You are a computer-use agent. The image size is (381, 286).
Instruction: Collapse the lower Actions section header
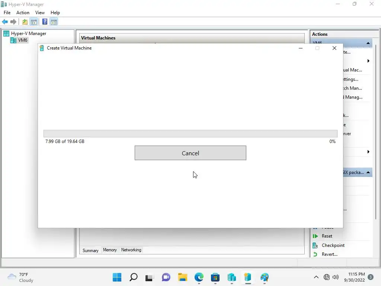click(x=368, y=172)
